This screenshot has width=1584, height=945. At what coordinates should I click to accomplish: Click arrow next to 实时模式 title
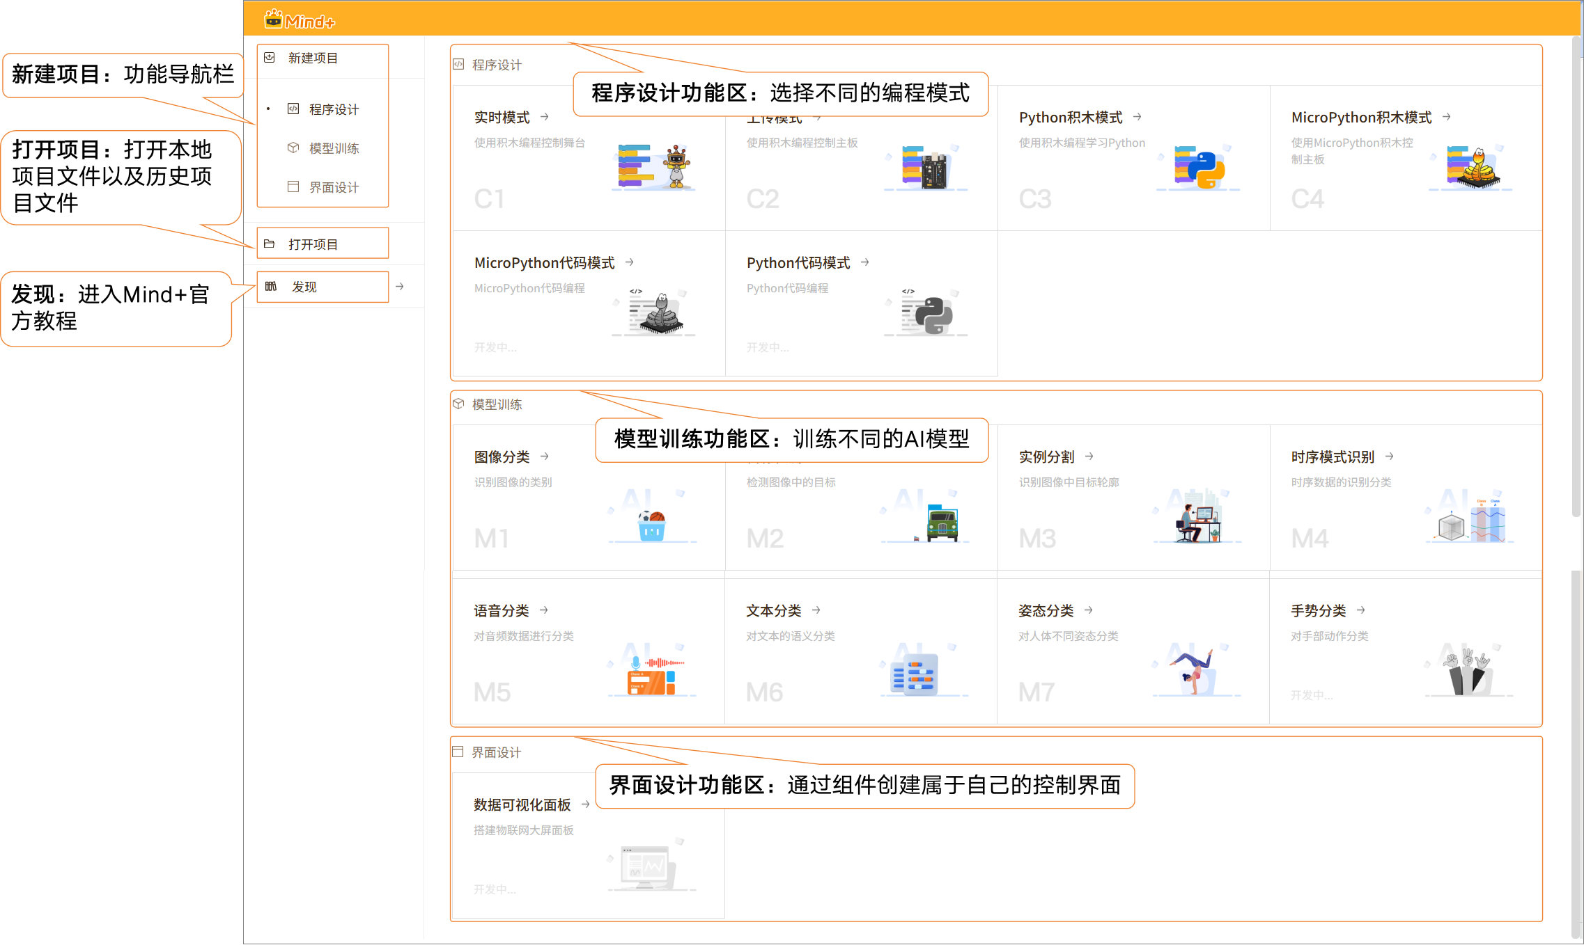(545, 117)
